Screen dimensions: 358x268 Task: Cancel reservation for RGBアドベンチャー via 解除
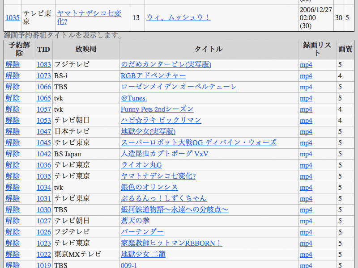[13, 76]
